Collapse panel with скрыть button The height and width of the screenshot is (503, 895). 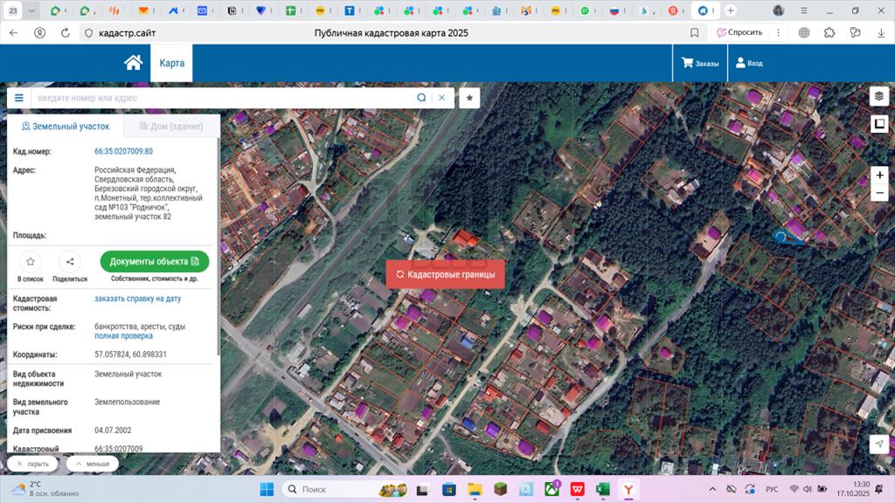33,464
